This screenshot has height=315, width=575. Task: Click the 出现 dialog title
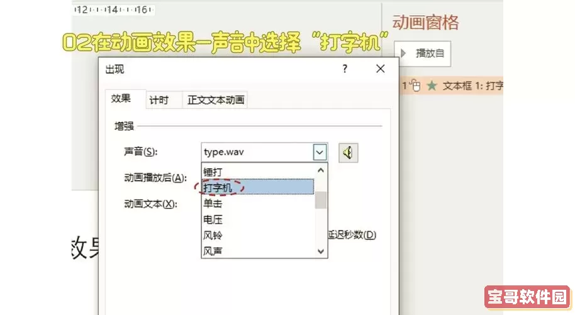tap(114, 69)
